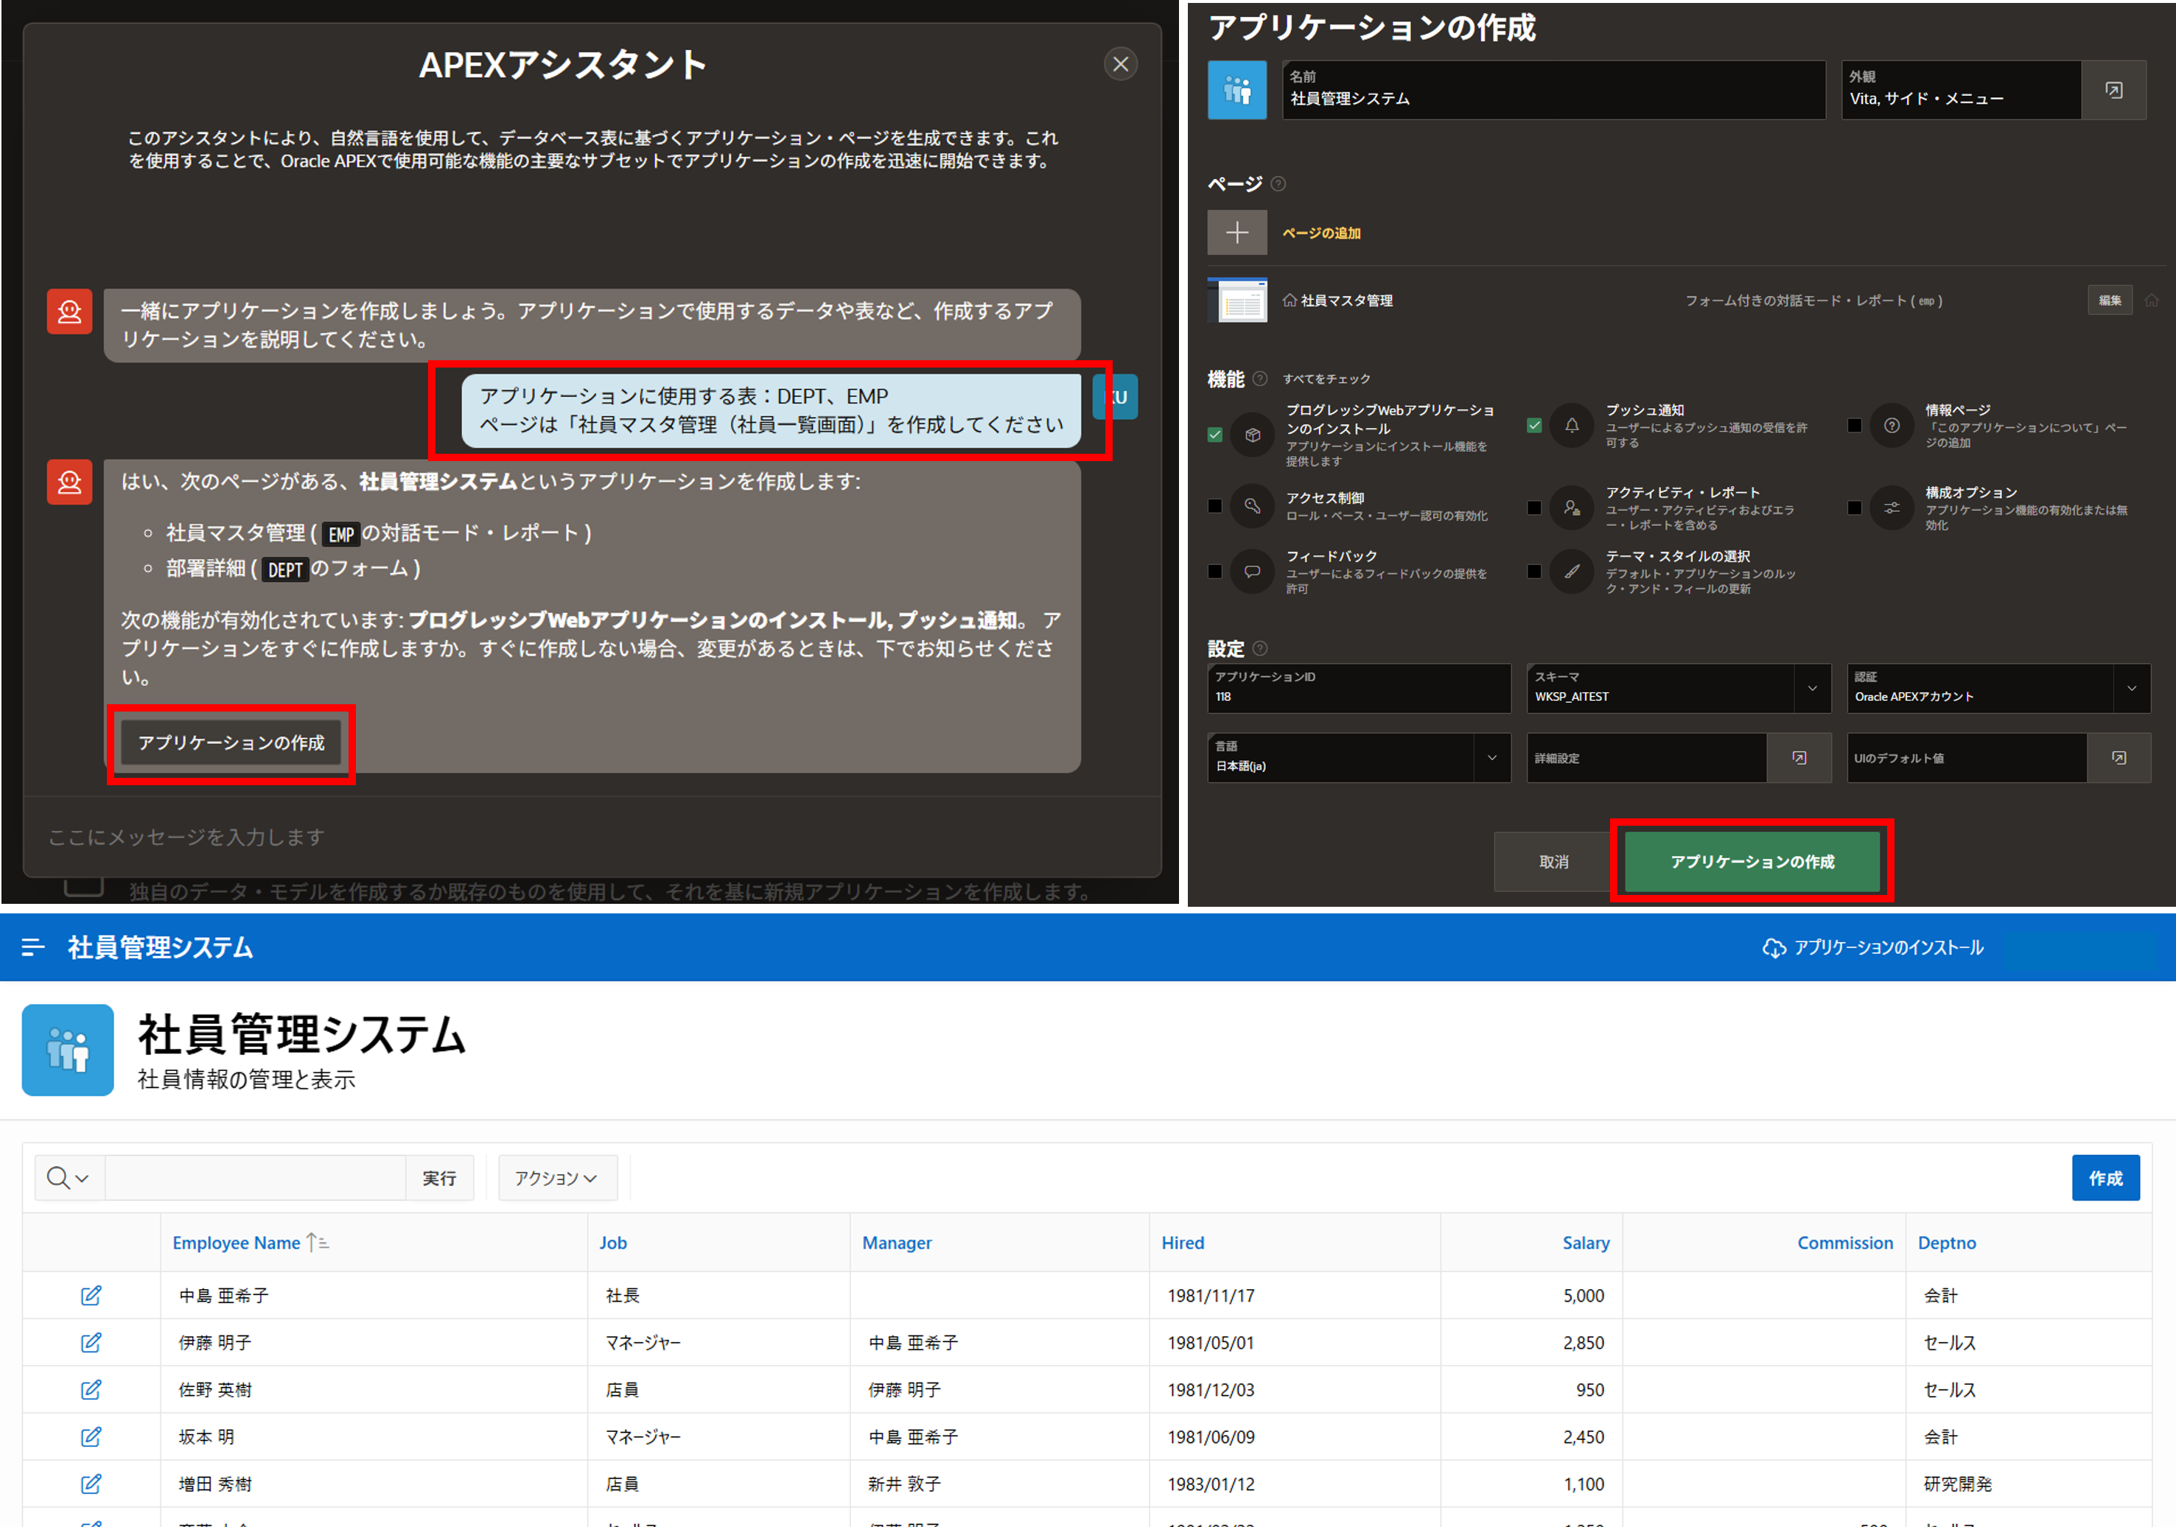Screen dimensions: 2176x1527
Task: Click the hamburger navigation menu icon
Action: [33, 947]
